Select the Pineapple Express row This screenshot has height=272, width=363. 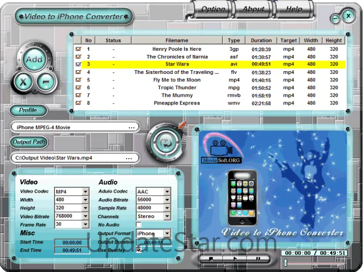click(x=209, y=103)
